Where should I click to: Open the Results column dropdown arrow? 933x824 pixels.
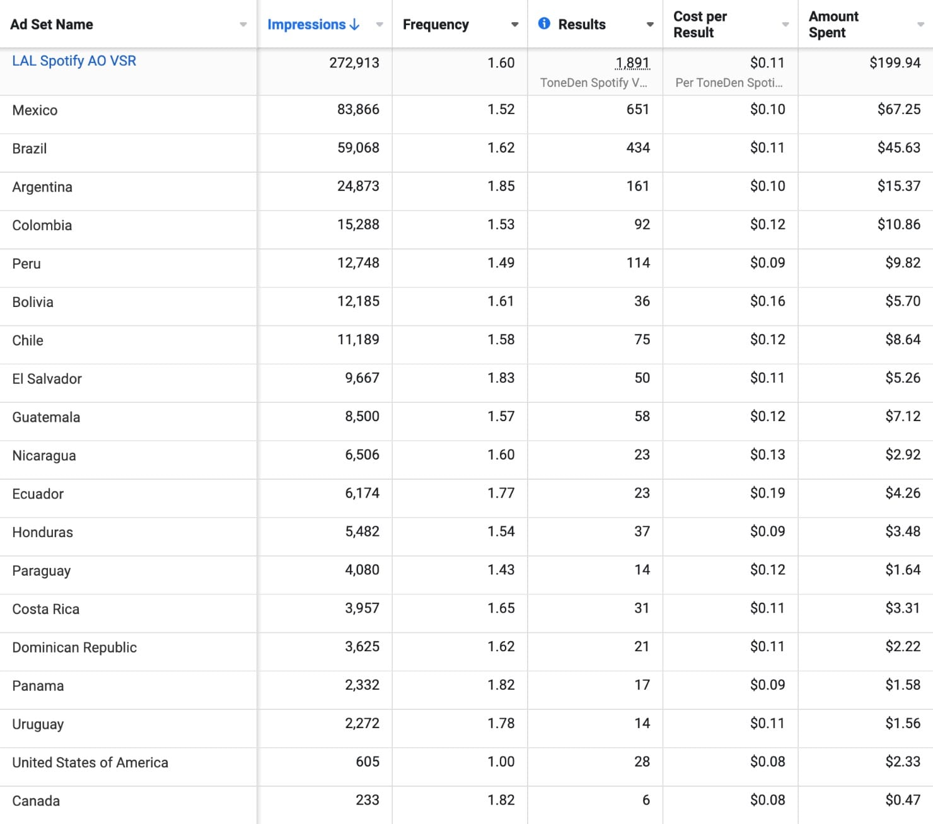point(650,25)
